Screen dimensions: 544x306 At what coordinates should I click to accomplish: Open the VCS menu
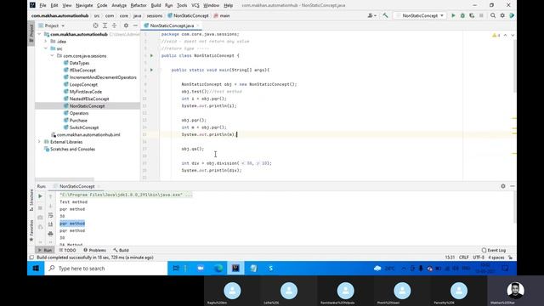(195, 6)
